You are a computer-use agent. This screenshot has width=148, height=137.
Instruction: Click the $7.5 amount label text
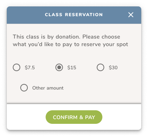click(x=30, y=68)
